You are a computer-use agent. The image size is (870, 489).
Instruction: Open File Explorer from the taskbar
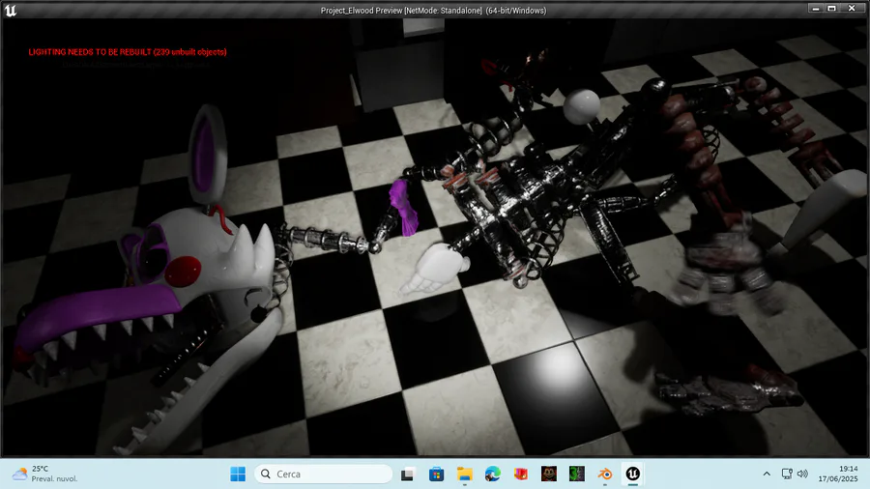click(x=464, y=475)
